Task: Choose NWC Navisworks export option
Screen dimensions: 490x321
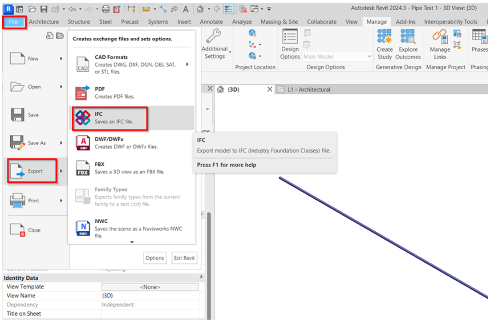Action: click(132, 228)
